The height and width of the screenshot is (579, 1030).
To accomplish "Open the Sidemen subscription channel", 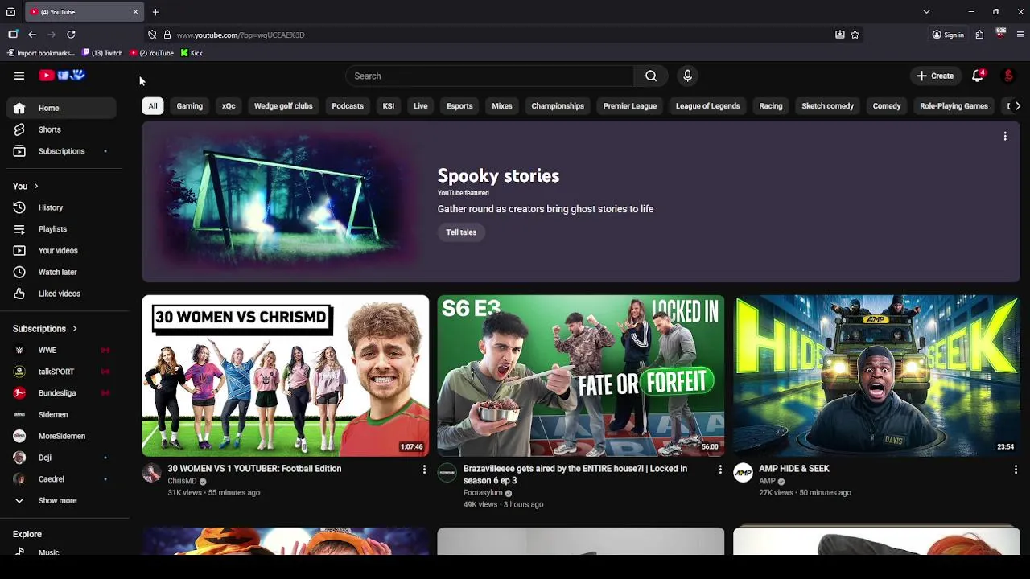I will 61,415.
